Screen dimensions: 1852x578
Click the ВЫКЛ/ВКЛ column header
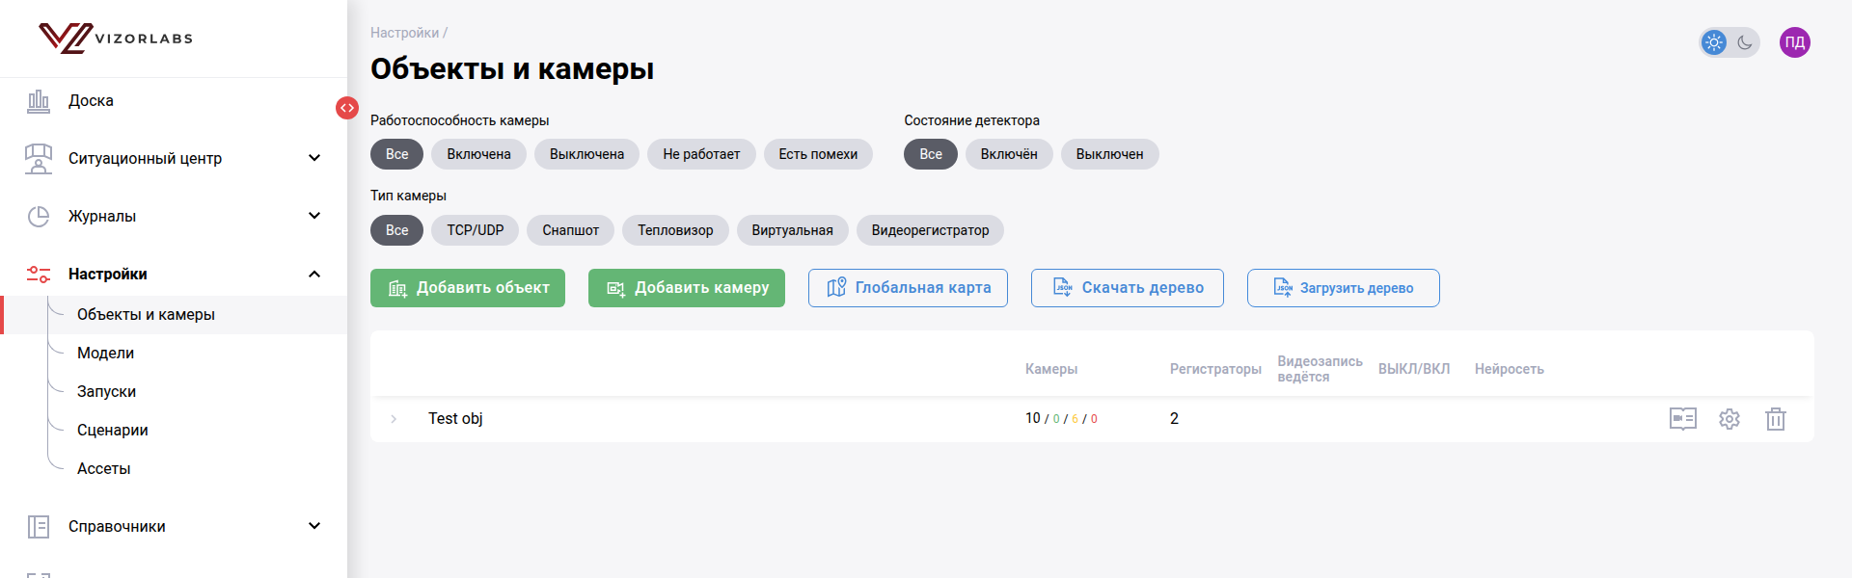1414,369
